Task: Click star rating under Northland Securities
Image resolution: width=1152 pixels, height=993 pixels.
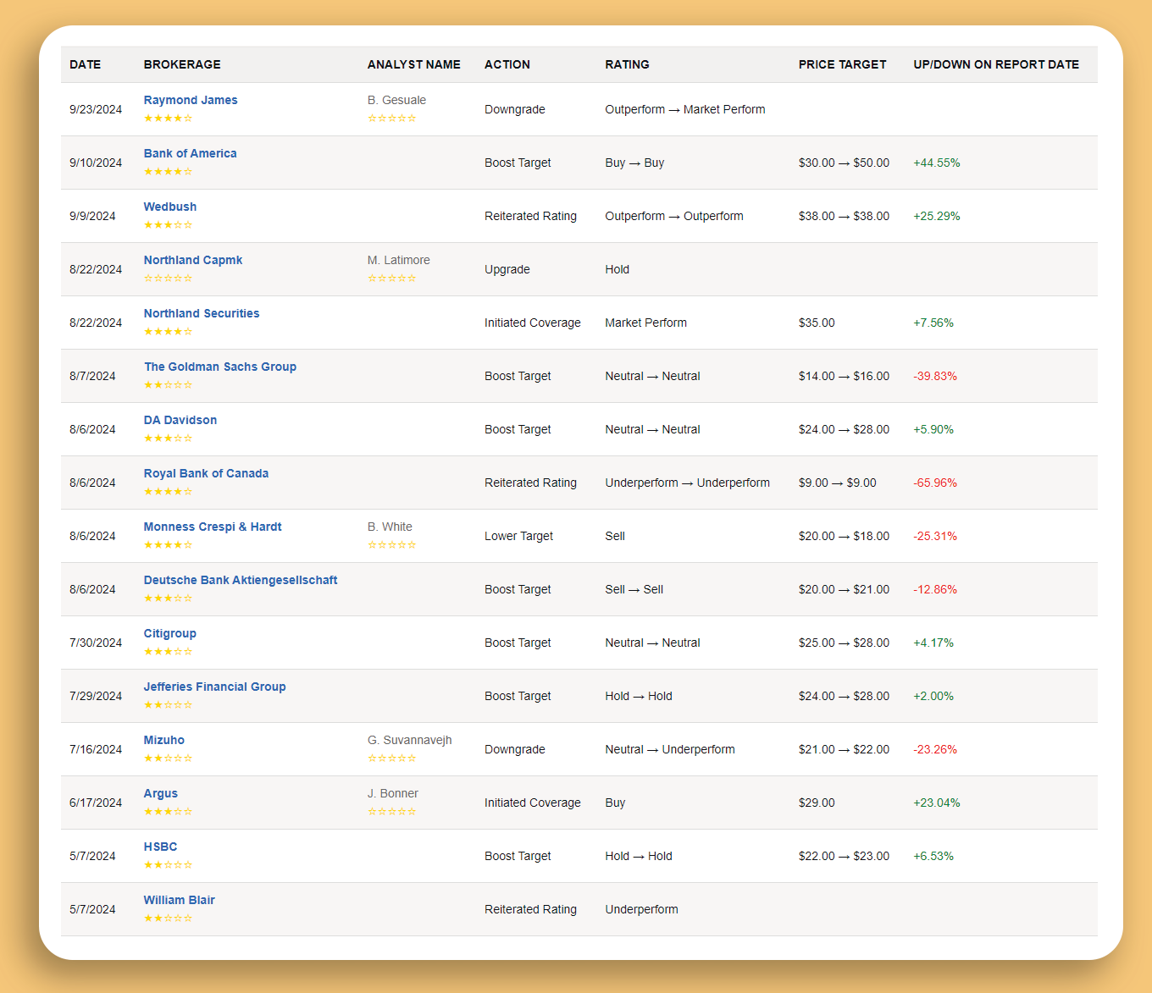Action: [x=169, y=332]
